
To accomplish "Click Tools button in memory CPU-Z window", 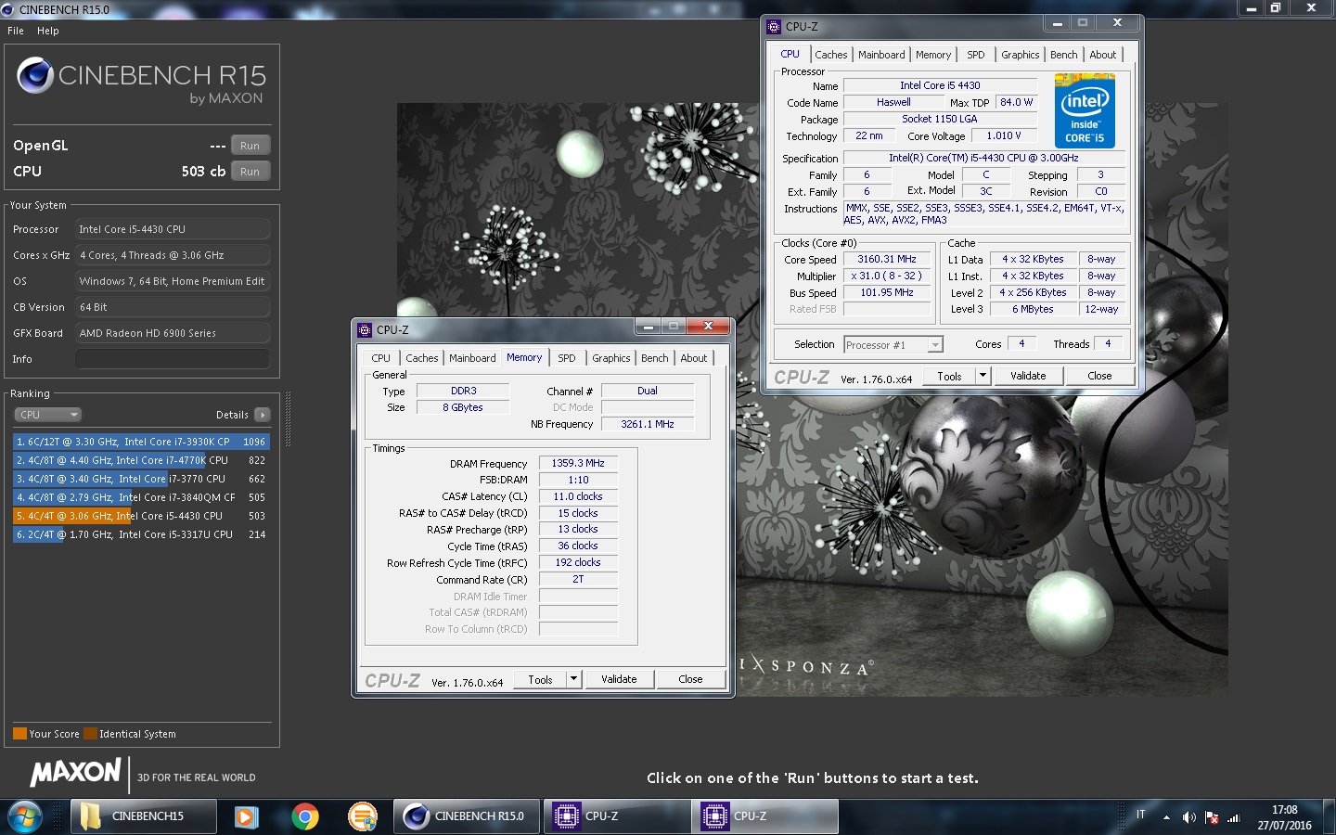I will pos(540,680).
